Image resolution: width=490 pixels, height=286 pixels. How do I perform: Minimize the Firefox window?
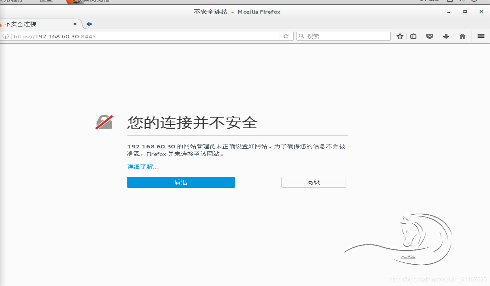tap(449, 12)
